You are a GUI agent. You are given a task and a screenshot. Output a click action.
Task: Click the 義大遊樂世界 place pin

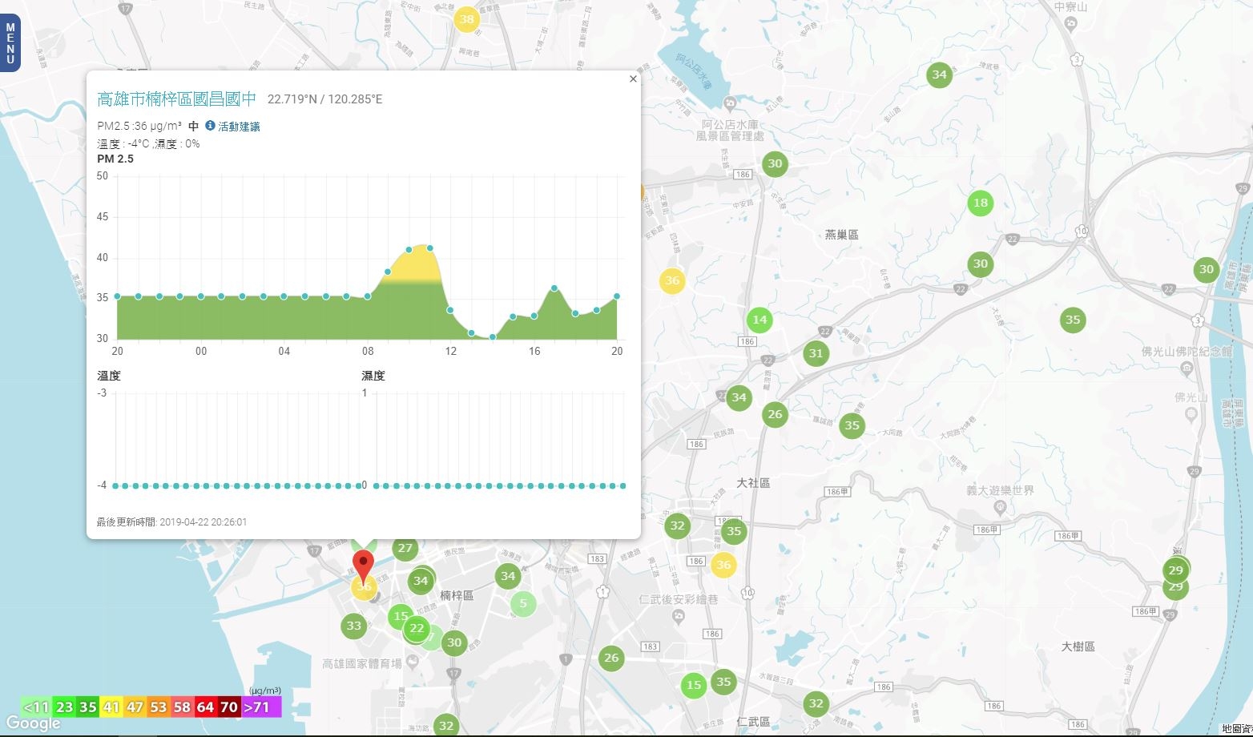point(1000,507)
